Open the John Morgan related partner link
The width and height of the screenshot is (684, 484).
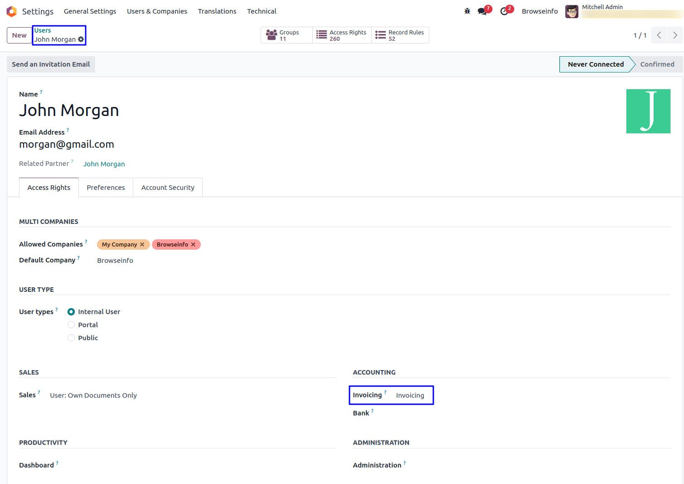(x=104, y=164)
